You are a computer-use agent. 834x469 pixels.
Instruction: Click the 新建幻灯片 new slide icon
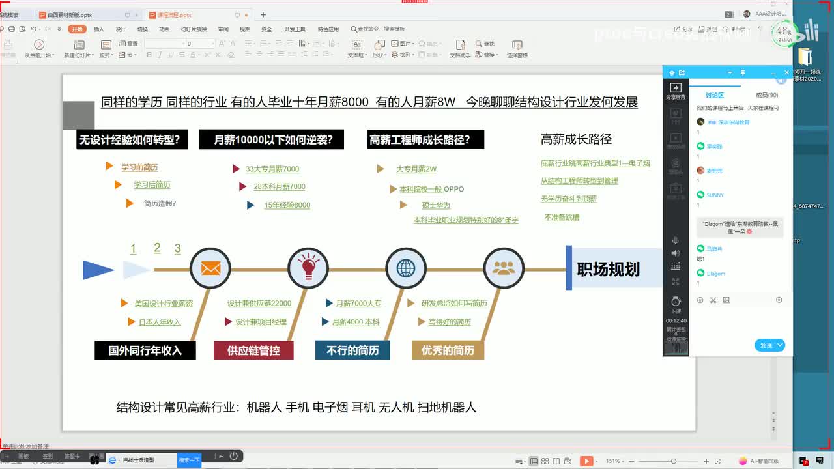pyautogui.click(x=78, y=44)
